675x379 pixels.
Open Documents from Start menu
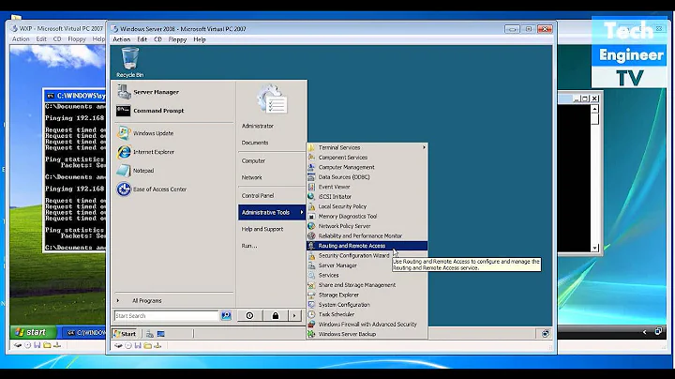(255, 143)
